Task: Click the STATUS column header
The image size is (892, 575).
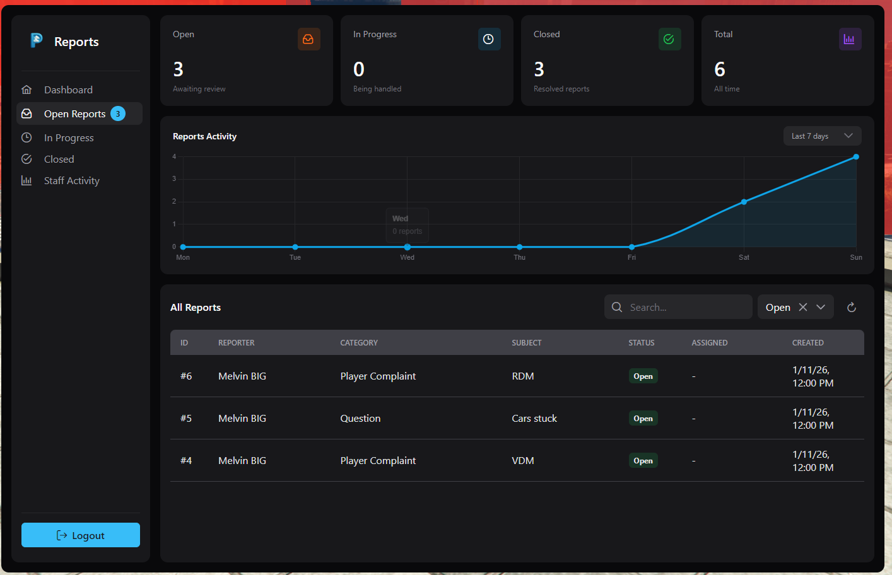Action: [x=642, y=343]
